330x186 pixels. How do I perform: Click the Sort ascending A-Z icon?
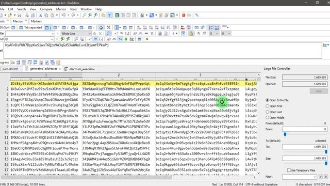click(x=139, y=27)
